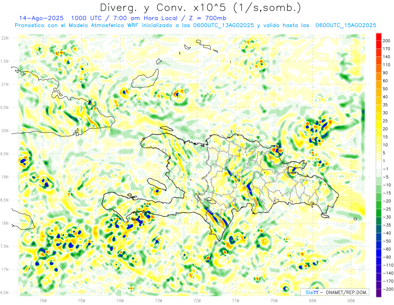Click the '68W' longitude axis label
394x305 pixels.
(351, 300)
